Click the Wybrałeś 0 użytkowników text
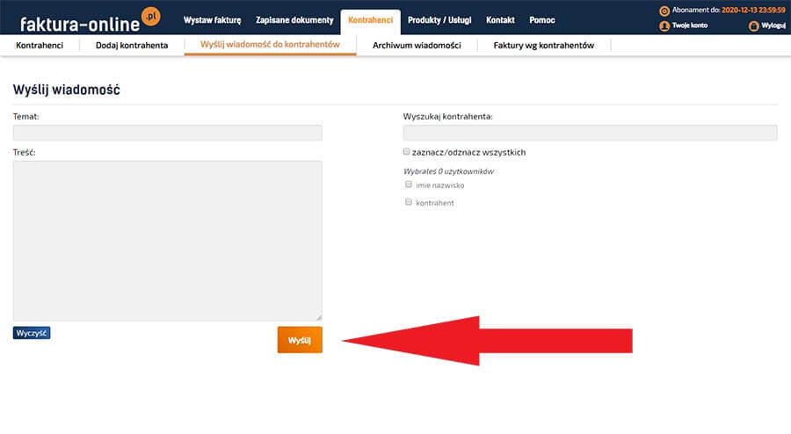This screenshot has width=791, height=434. (448, 171)
